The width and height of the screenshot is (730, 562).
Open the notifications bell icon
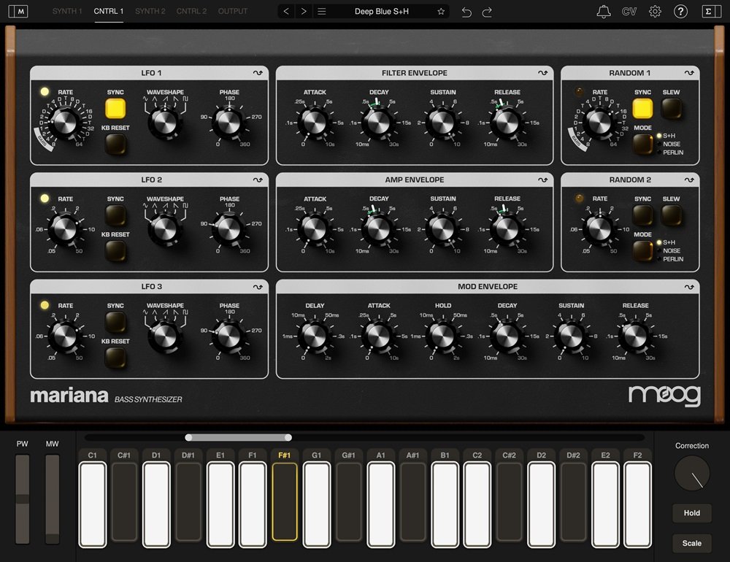(603, 12)
